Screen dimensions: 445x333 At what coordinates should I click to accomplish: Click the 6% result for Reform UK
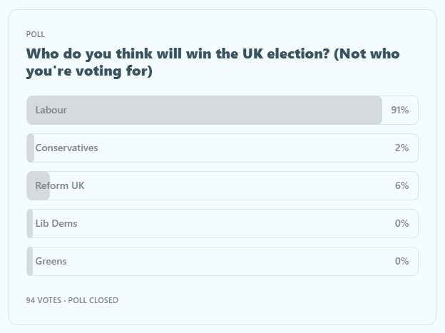click(401, 186)
